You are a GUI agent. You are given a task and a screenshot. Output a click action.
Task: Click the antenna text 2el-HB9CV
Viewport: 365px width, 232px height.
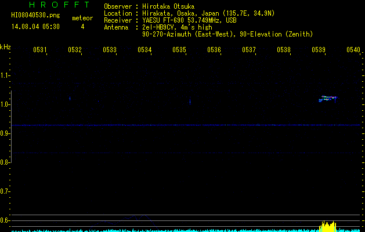pyautogui.click(x=160, y=27)
